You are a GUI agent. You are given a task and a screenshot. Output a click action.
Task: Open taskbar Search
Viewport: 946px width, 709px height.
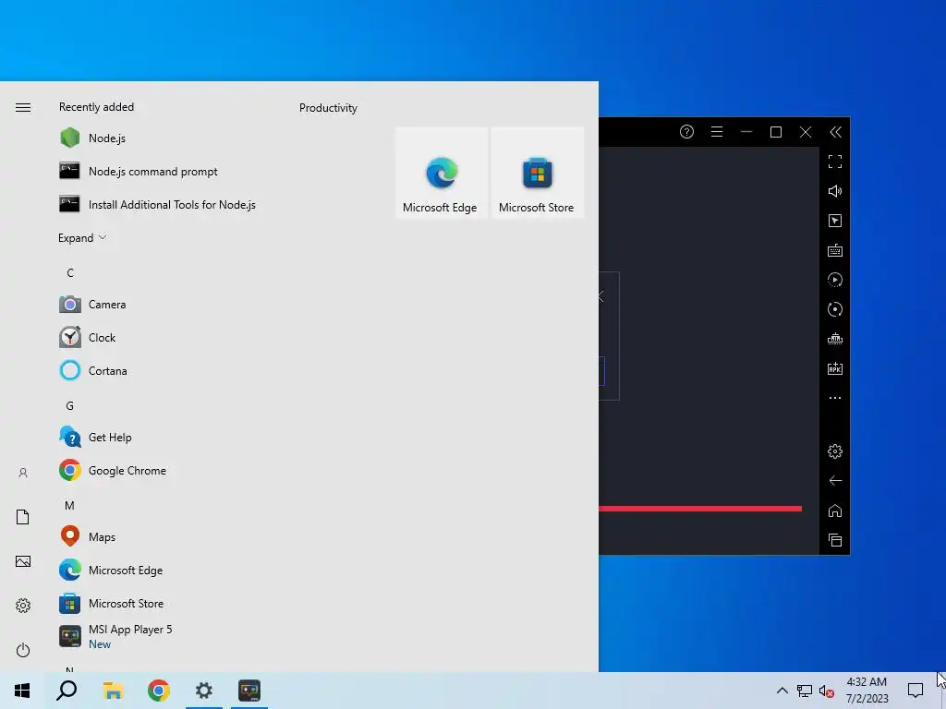pos(67,691)
